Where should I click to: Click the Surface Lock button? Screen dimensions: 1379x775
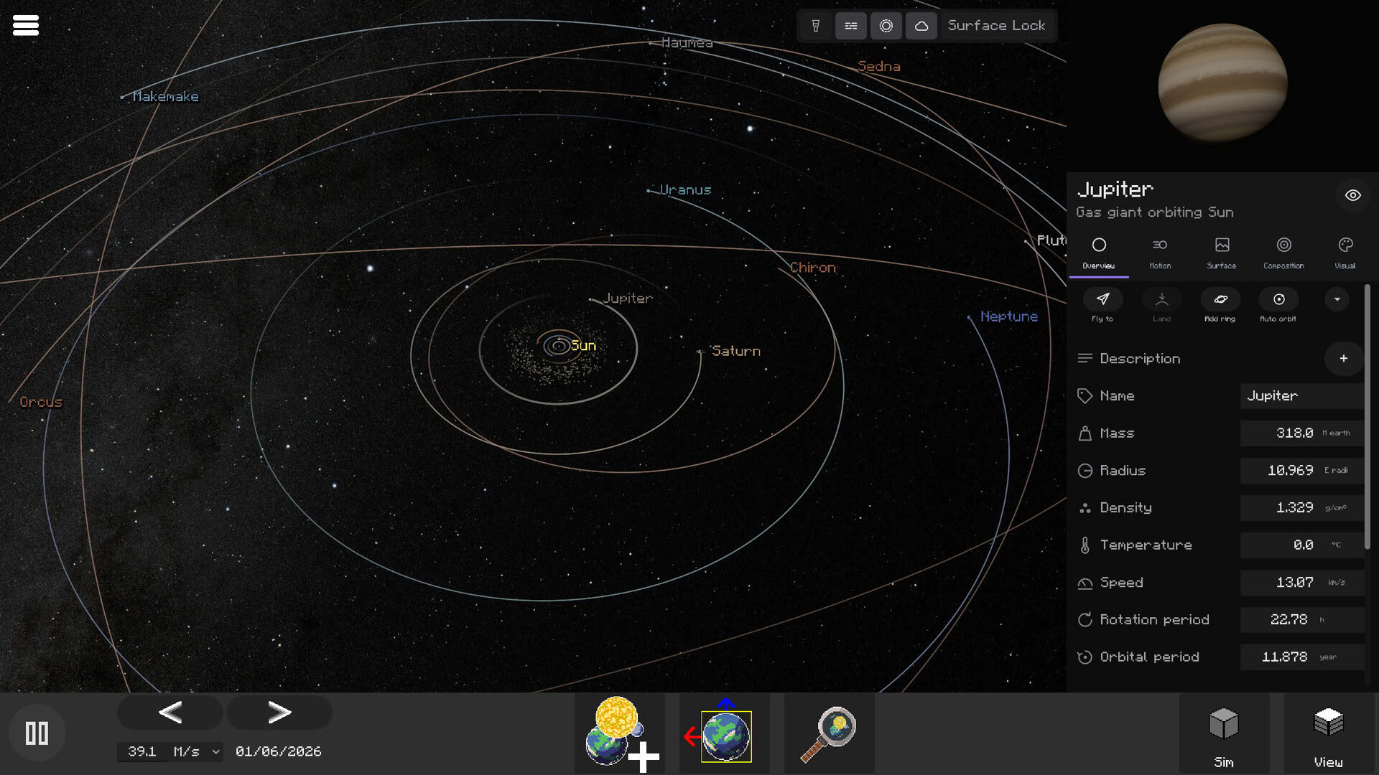[x=996, y=26]
